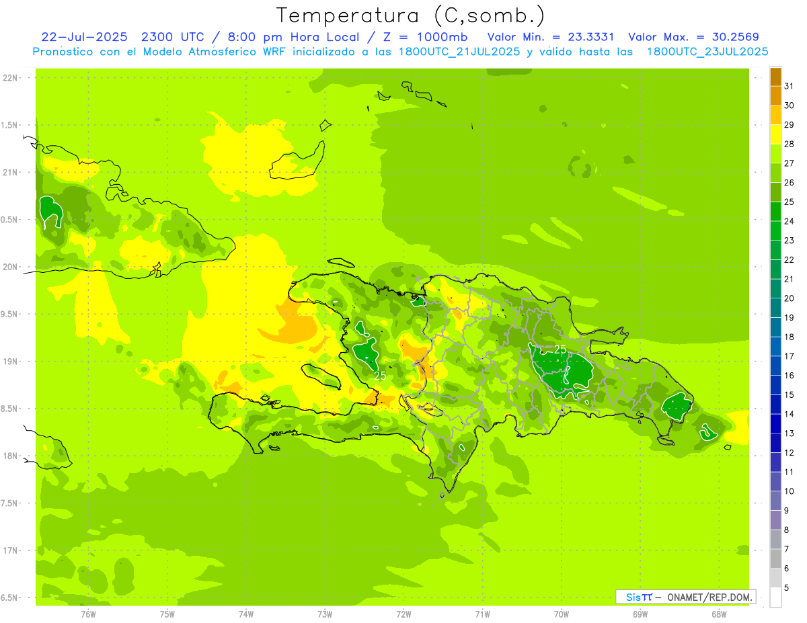Screen dimensions: 807x623
Task: Click the colorbar tick label "5"
Action: point(787,588)
